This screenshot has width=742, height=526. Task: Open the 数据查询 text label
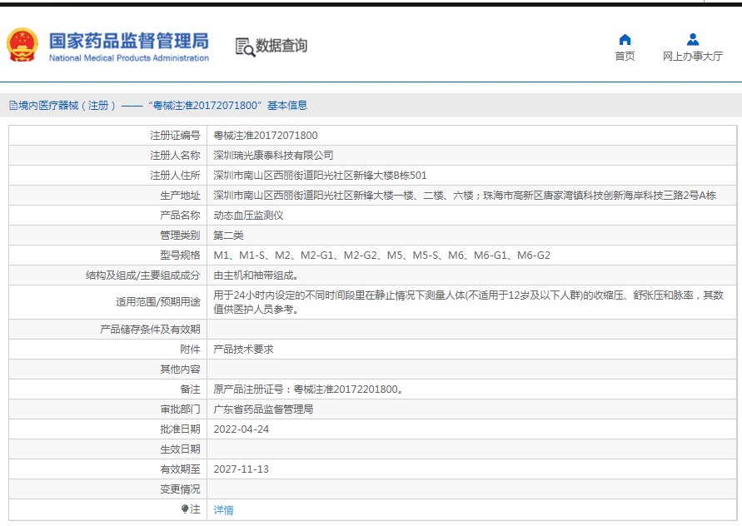[281, 46]
